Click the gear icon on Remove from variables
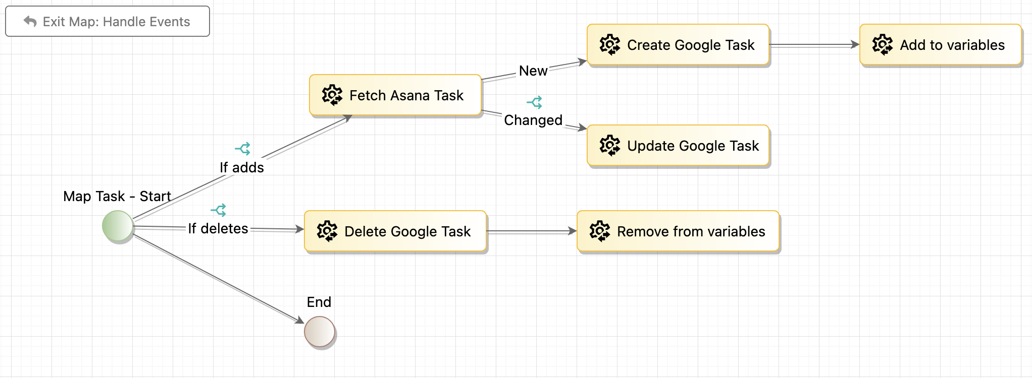Viewport: 1032px width, 378px height. [599, 231]
